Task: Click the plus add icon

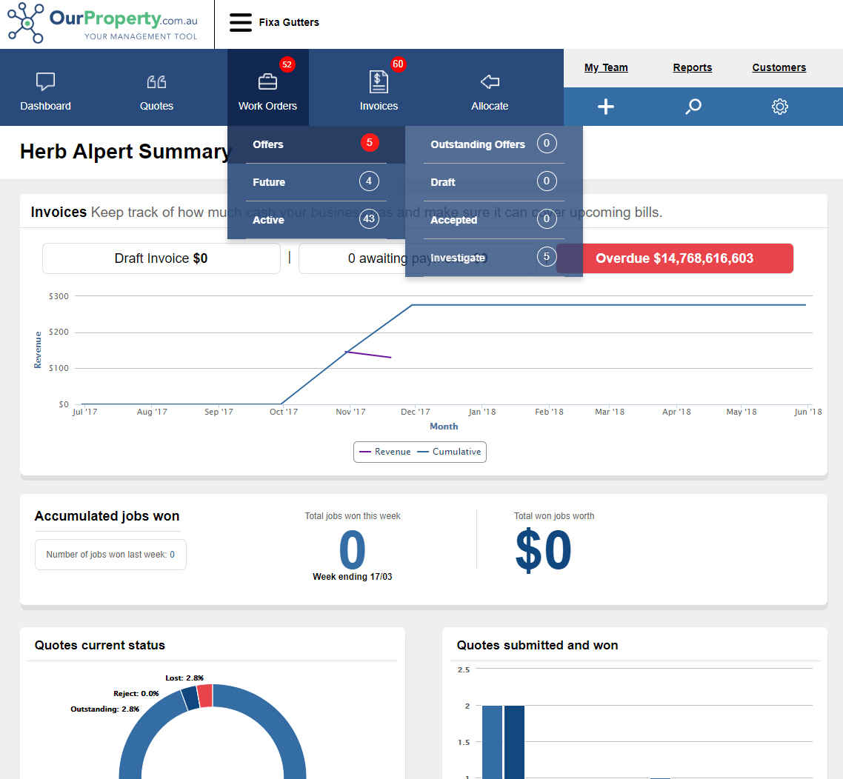Action: 606,107
